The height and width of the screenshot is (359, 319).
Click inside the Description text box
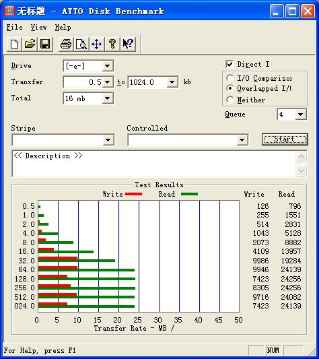point(153,164)
